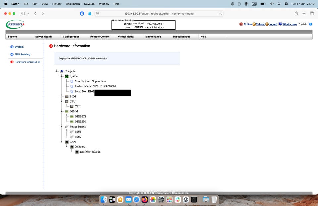The image size is (318, 206).
Task: Open the page reader icon in address bar
Action: (x=97, y=13)
